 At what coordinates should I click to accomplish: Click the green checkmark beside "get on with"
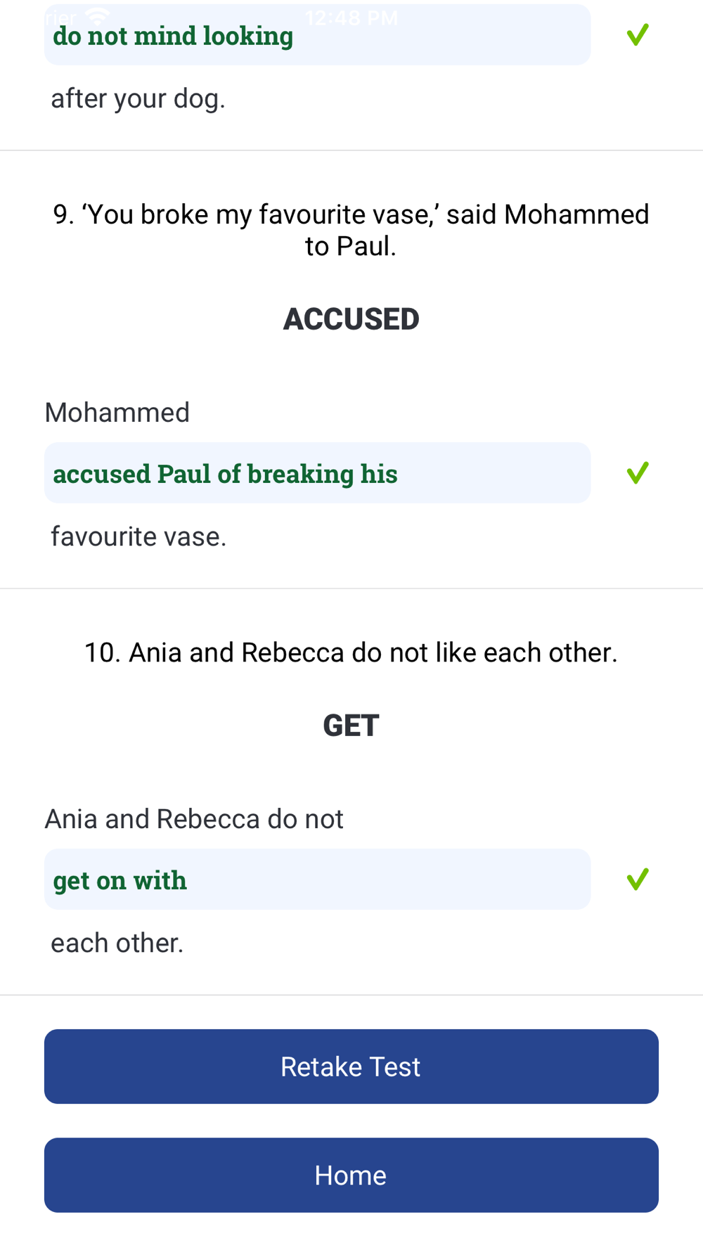638,879
